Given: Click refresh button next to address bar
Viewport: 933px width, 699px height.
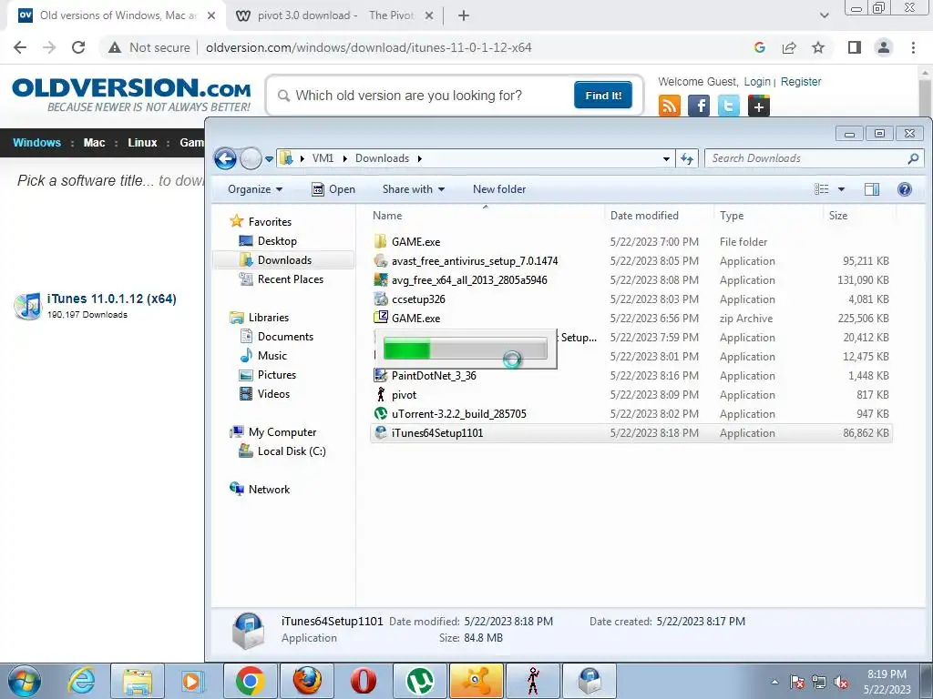Looking at the screenshot, I should (687, 158).
